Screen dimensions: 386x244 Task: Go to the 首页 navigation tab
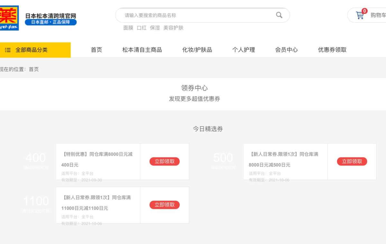[96, 50]
